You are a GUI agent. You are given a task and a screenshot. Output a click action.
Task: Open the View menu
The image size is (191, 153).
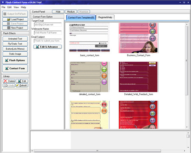pos(16,7)
